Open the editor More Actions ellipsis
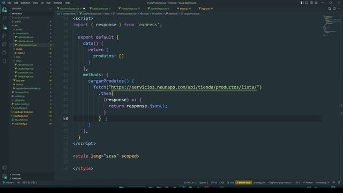Viewport: 343px width, 193px height. coord(339,9)
